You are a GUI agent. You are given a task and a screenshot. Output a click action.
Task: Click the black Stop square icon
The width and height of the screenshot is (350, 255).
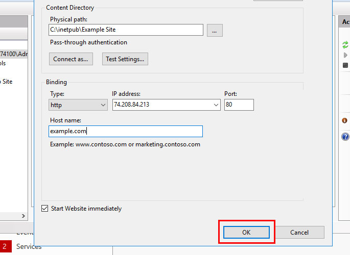(x=345, y=65)
